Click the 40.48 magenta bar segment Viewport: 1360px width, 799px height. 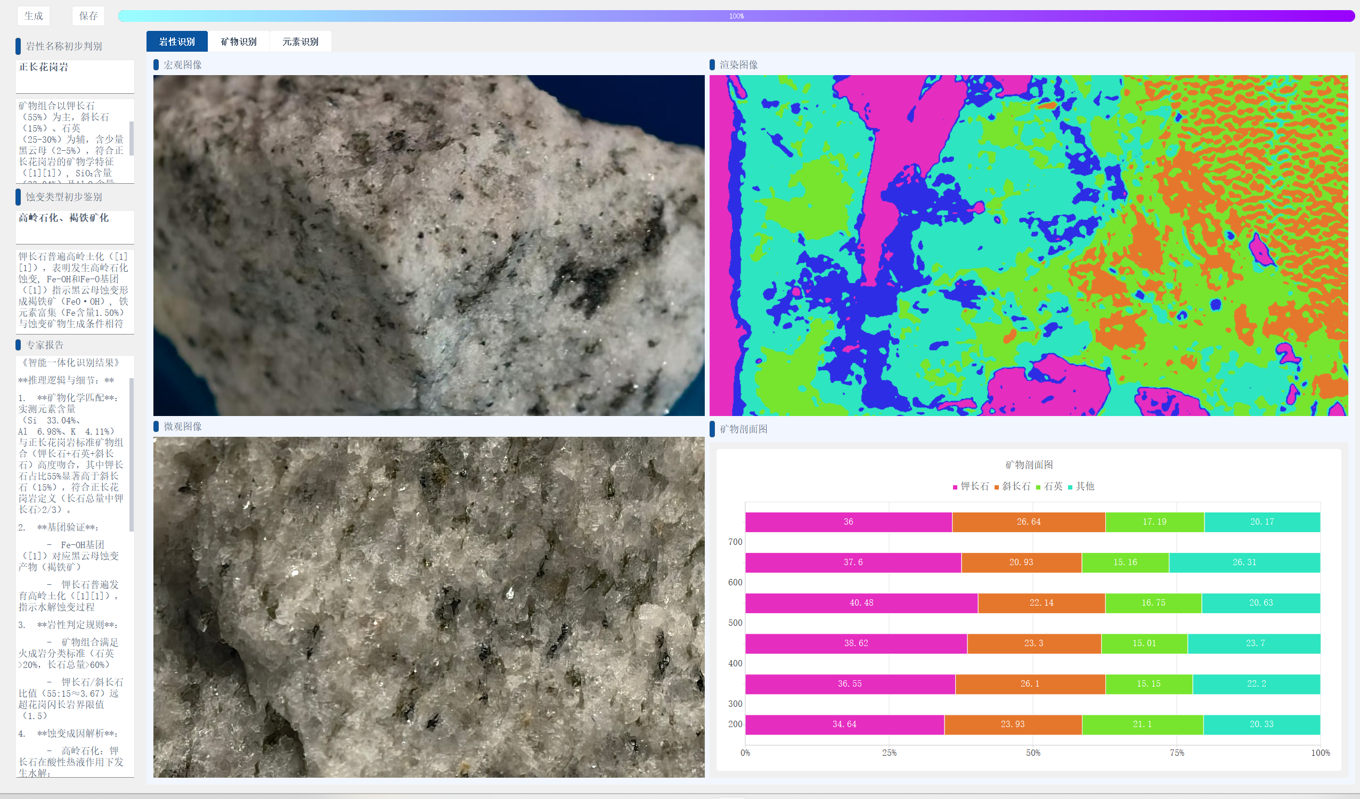pyautogui.click(x=861, y=602)
